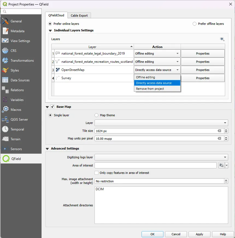Viewport: 235px width, 238px height.
Task: Open Properties for OpenStreetMap layer
Action: (x=203, y=70)
